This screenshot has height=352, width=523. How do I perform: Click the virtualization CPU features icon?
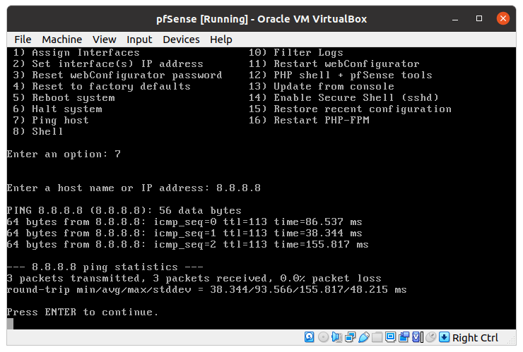pos(417,337)
